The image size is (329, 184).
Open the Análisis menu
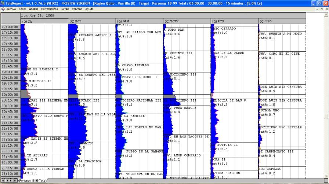(x=33, y=9)
